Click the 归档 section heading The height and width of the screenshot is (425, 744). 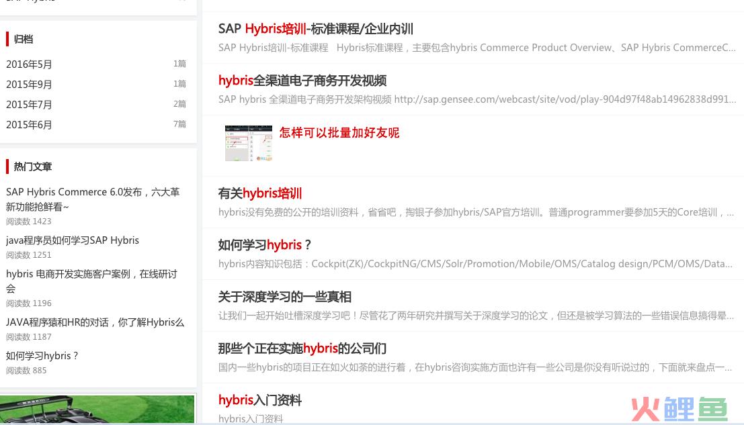point(24,40)
